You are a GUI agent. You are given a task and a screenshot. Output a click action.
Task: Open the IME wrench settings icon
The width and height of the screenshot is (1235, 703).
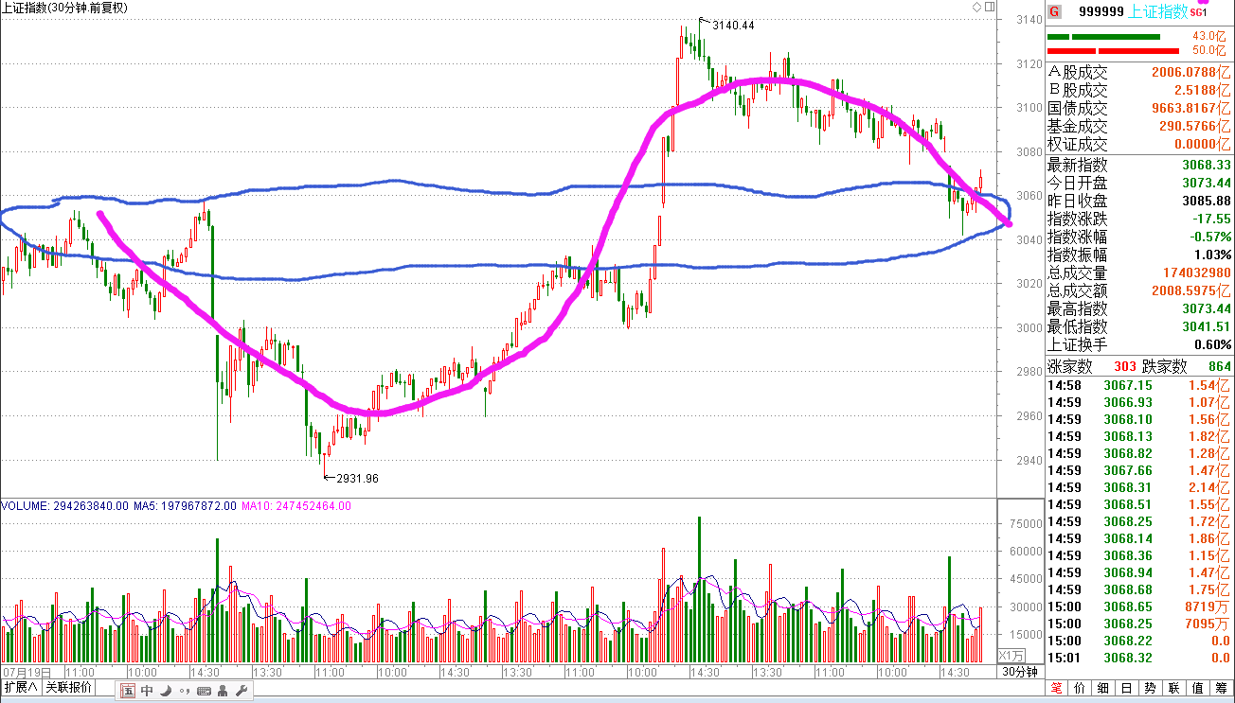point(242,692)
